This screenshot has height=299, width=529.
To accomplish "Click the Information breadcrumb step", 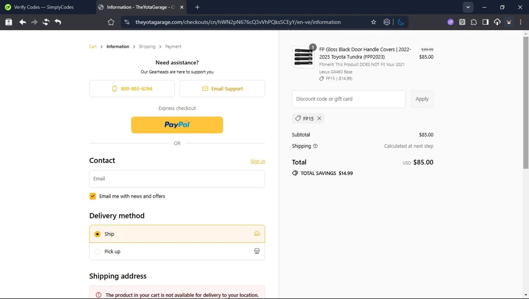I will [118, 47].
